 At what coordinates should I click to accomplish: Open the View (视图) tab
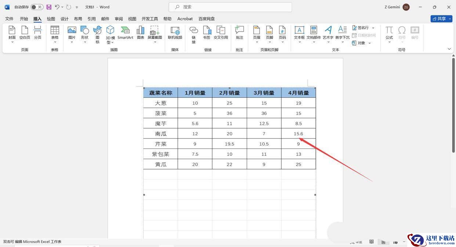click(x=132, y=19)
